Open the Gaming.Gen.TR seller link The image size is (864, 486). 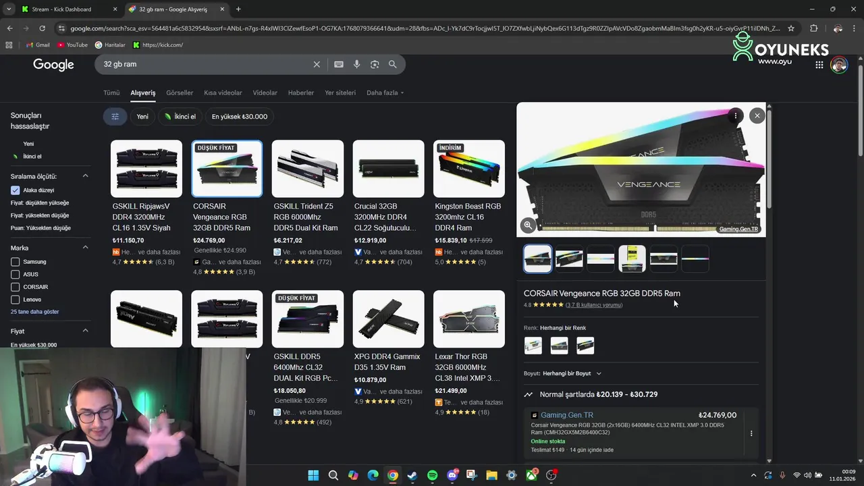567,415
